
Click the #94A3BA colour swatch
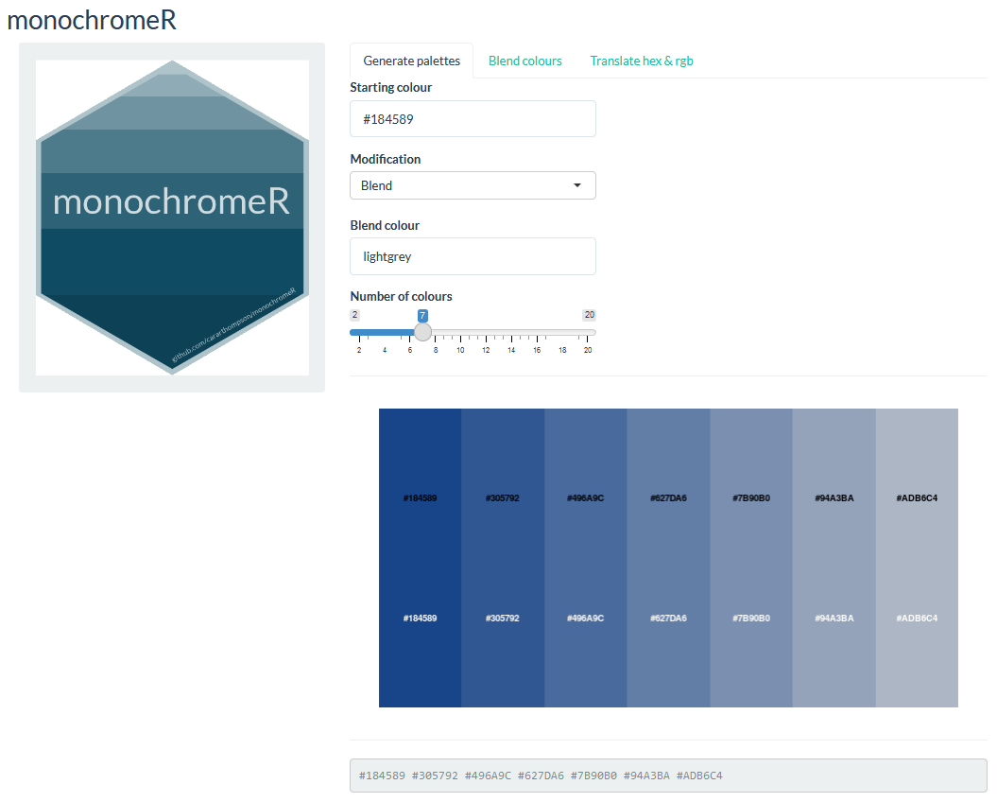(834, 558)
